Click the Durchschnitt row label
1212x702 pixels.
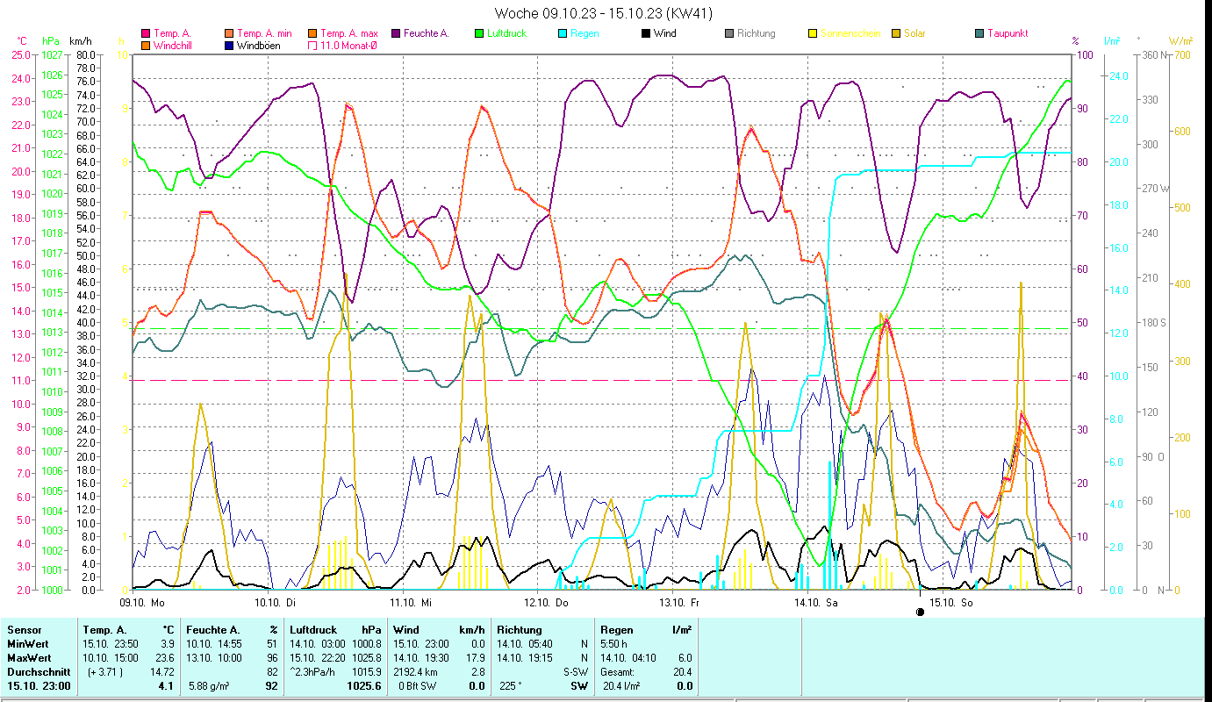[x=39, y=671]
